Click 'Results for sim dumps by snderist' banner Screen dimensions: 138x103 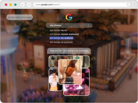[x=69, y=51]
